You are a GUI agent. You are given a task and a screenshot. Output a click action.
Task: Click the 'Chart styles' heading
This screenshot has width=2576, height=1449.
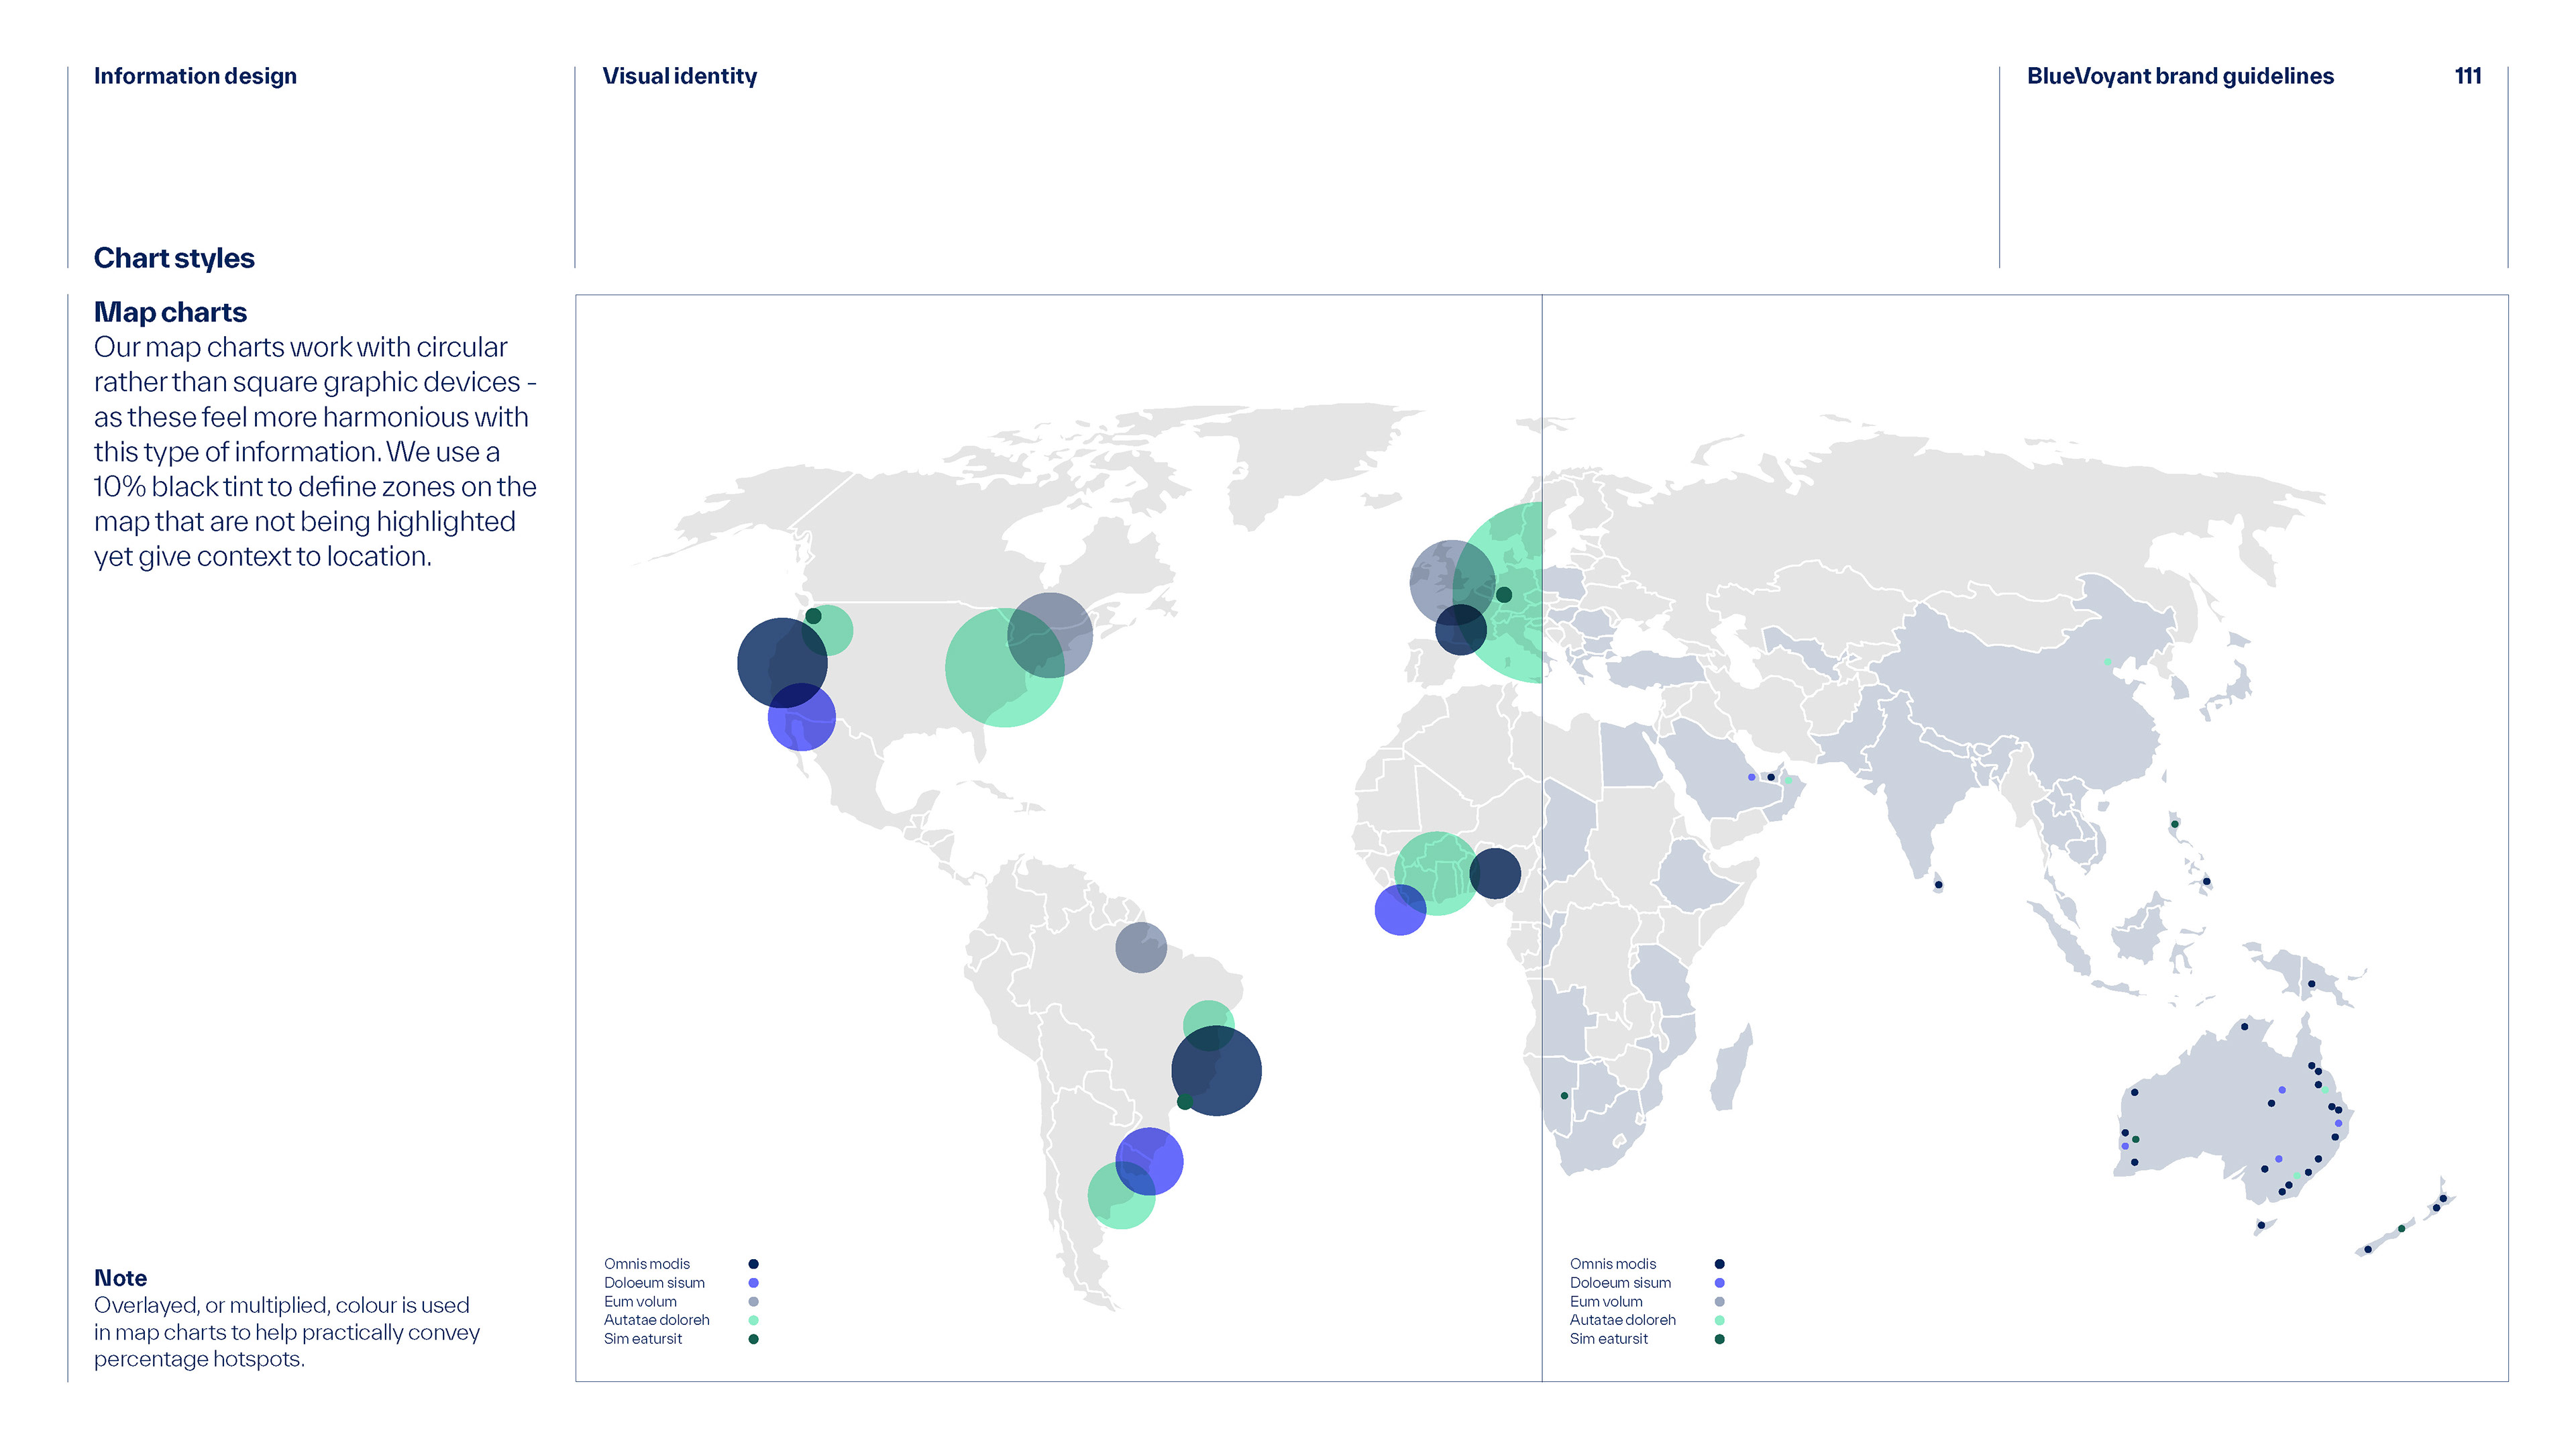pyautogui.click(x=174, y=258)
